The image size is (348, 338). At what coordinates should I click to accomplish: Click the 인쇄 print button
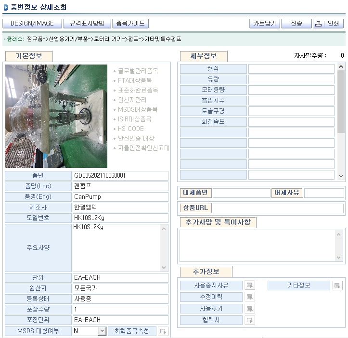328,24
